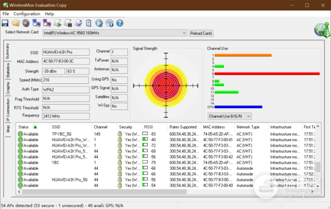This screenshot has width=331, height=209.
Task: Stop logging with the black square scroll icon
Action: click(68, 23)
